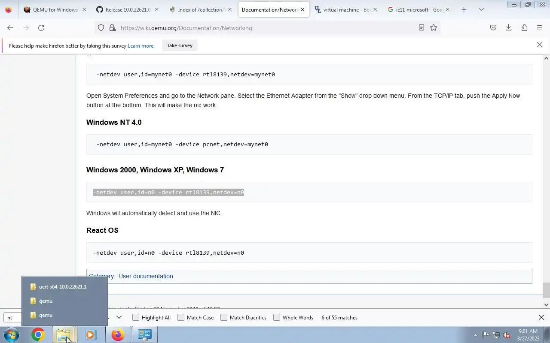The height and width of the screenshot is (343, 550).
Task: Close the ie11 microsoft Google tab
Action: 447,9
